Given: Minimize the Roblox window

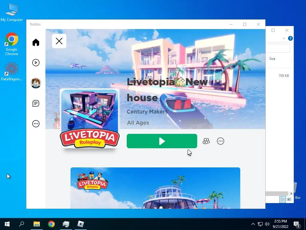Looking at the screenshot, I should 231,24.
